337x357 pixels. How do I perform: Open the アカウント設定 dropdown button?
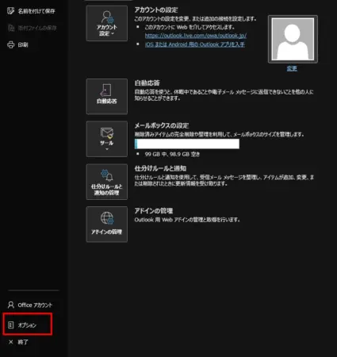click(107, 23)
